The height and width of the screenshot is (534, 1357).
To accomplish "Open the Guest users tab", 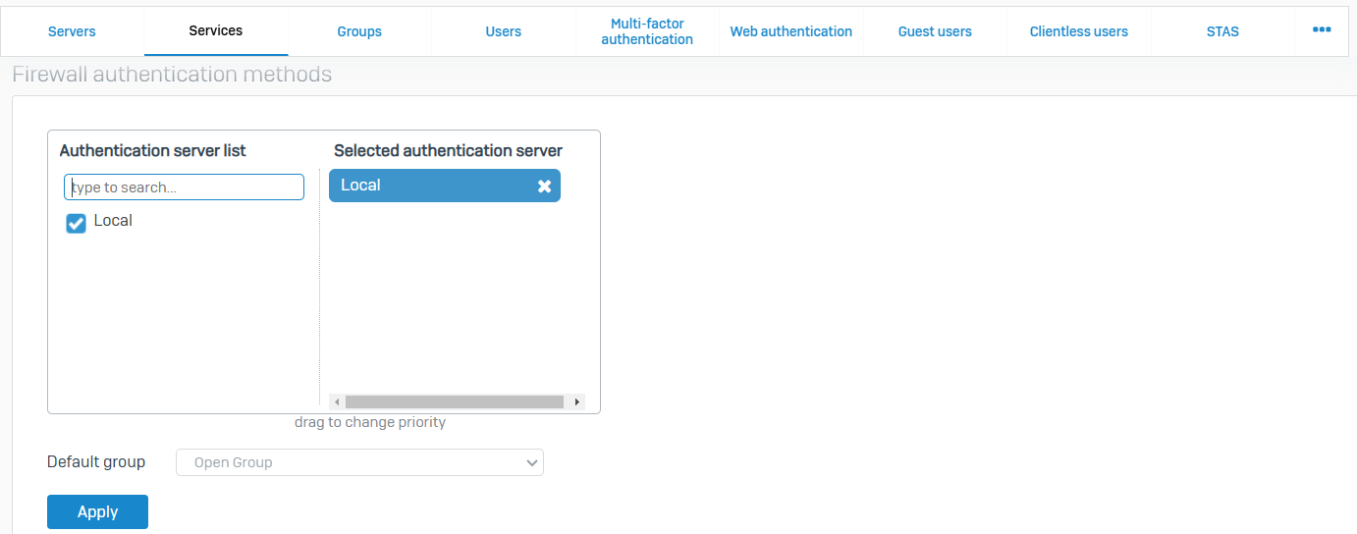I will tap(935, 31).
